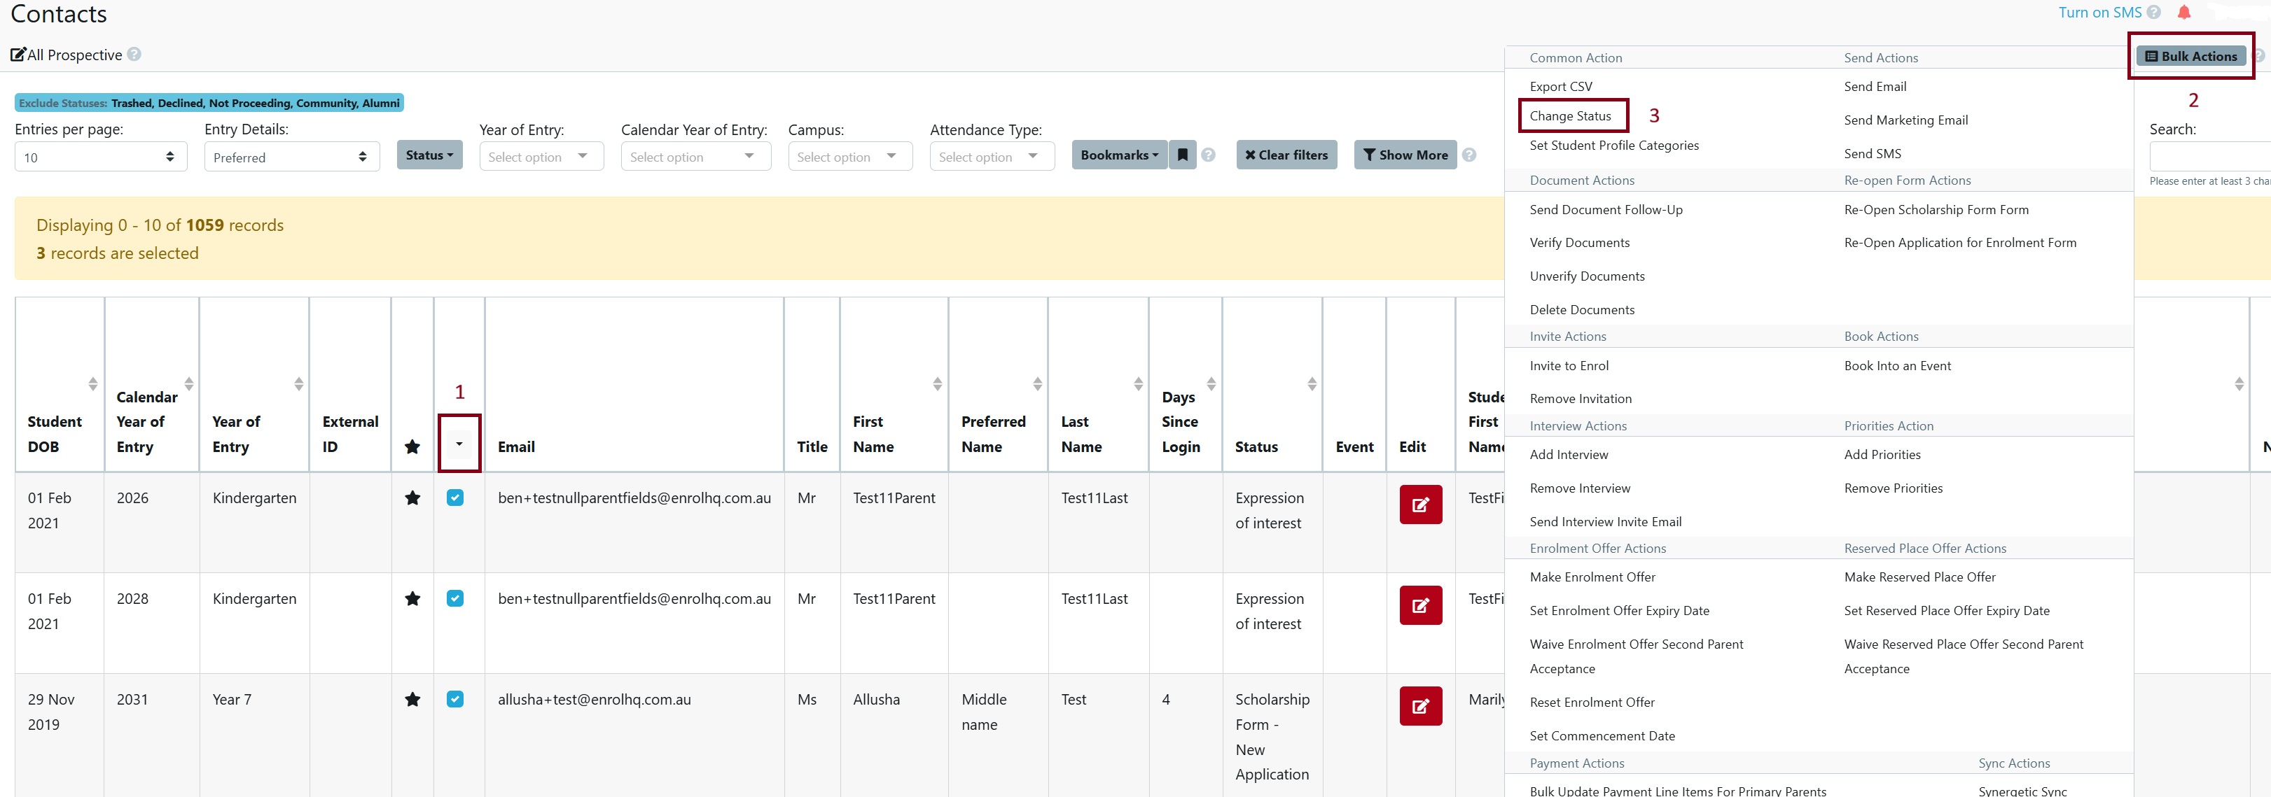2271x797 pixels.
Task: Click the help icon beside Show More
Action: (1468, 155)
